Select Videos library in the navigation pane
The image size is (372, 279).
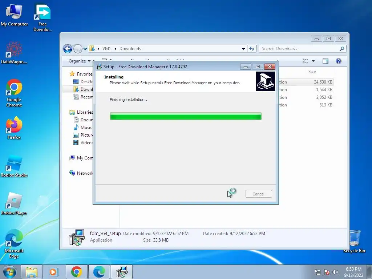click(x=83, y=142)
